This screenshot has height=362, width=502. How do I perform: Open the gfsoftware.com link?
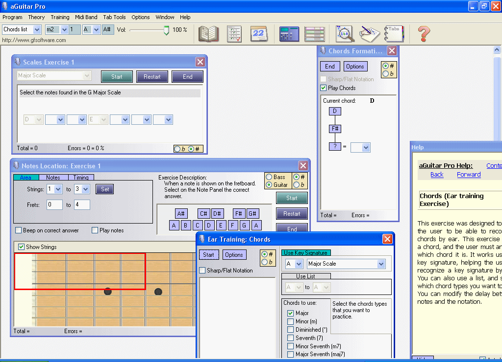(34, 40)
